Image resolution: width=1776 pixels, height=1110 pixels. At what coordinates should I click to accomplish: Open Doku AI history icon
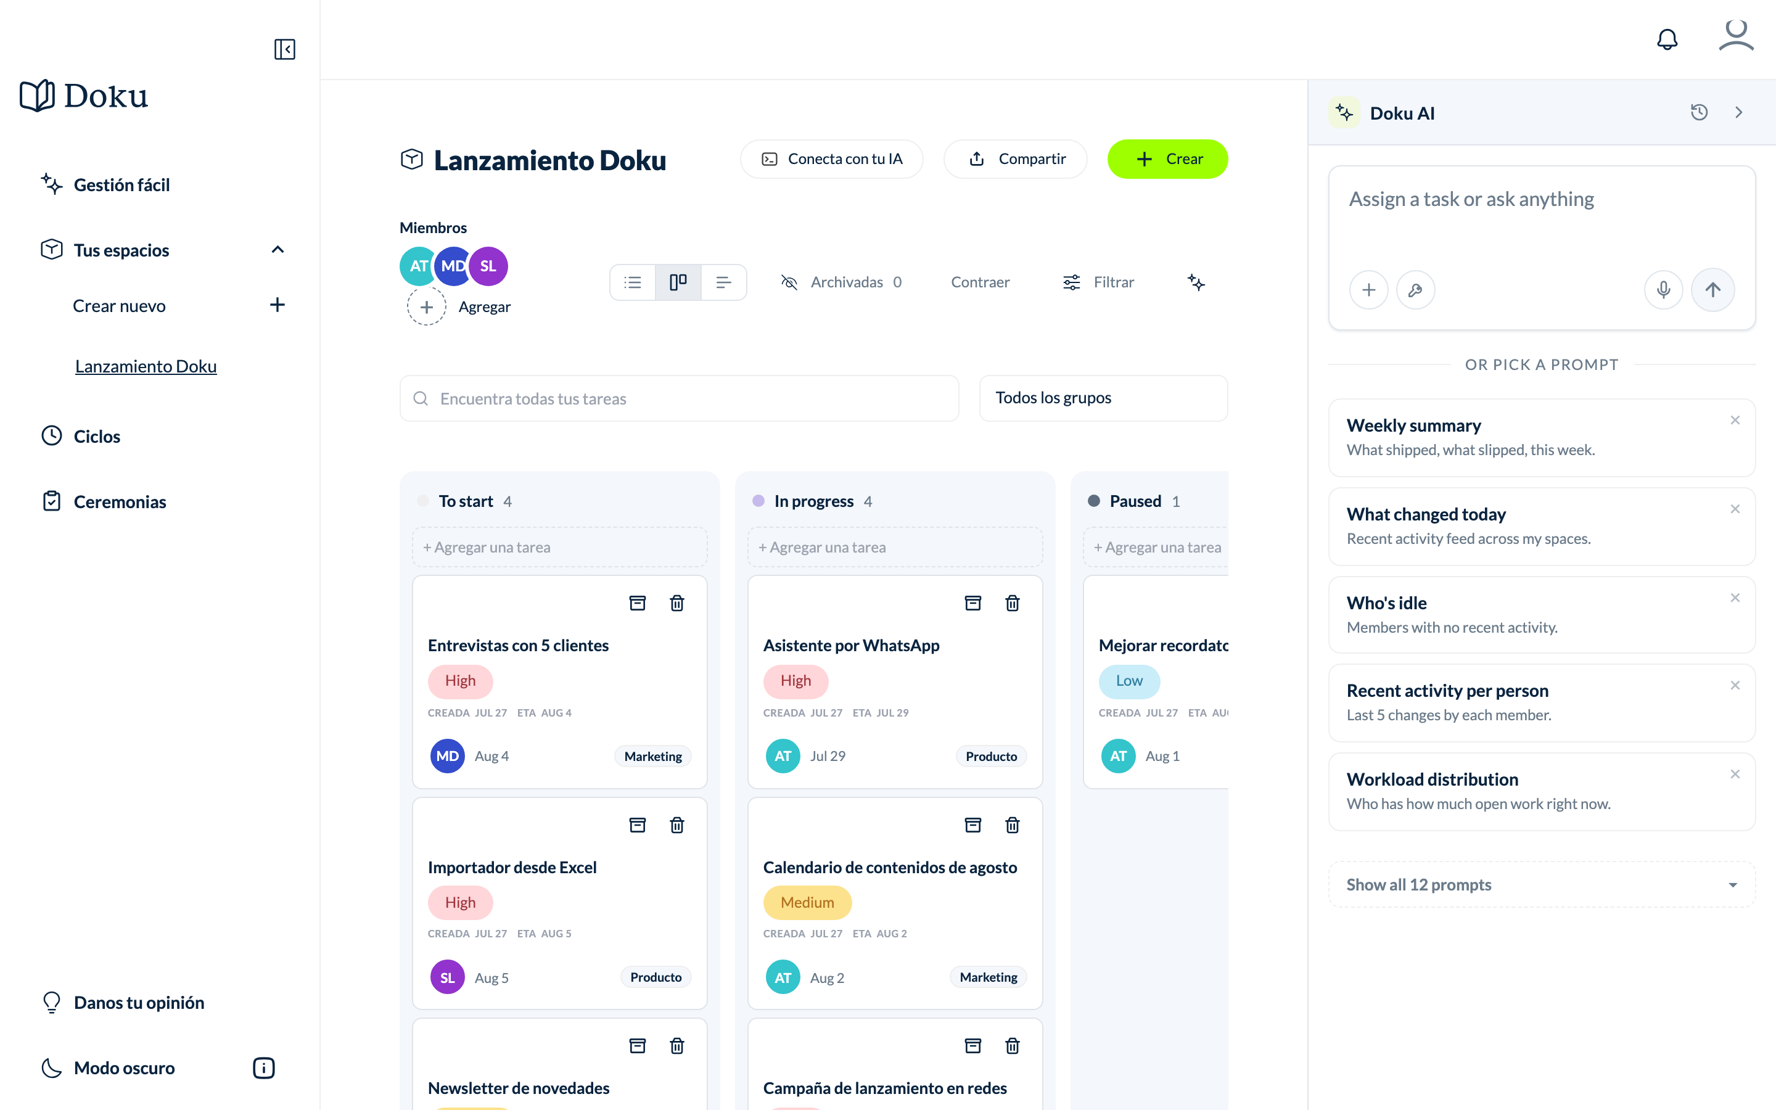1699,112
